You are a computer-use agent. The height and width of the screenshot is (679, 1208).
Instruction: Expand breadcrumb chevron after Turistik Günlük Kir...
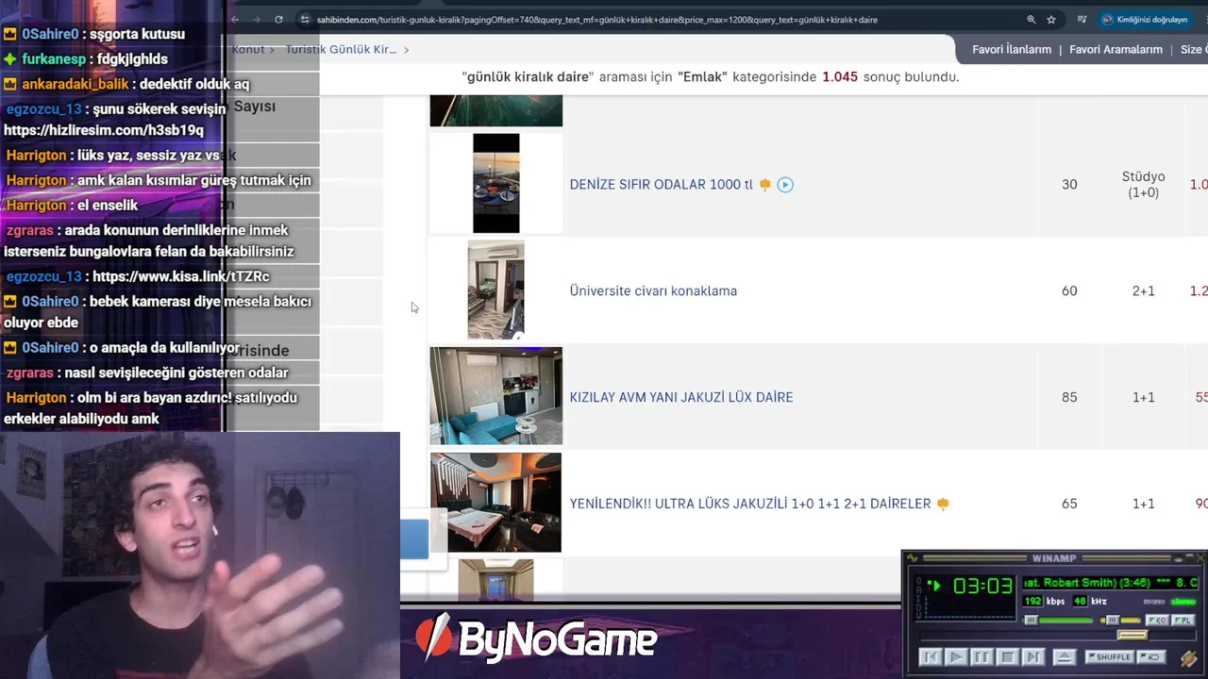click(406, 50)
